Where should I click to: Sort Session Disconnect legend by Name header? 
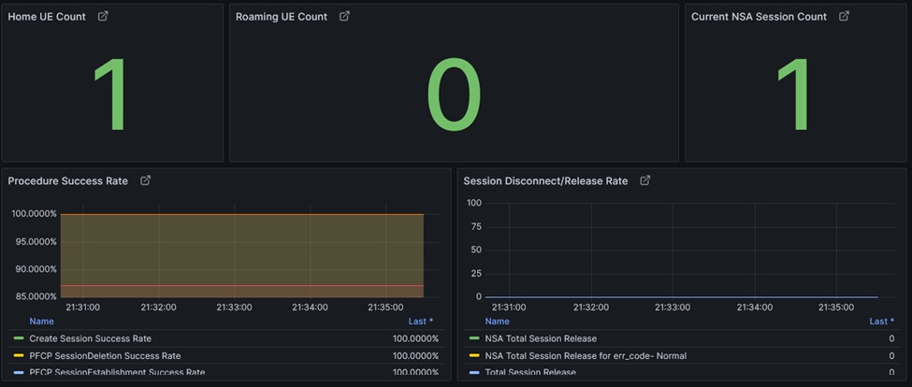[x=497, y=322]
